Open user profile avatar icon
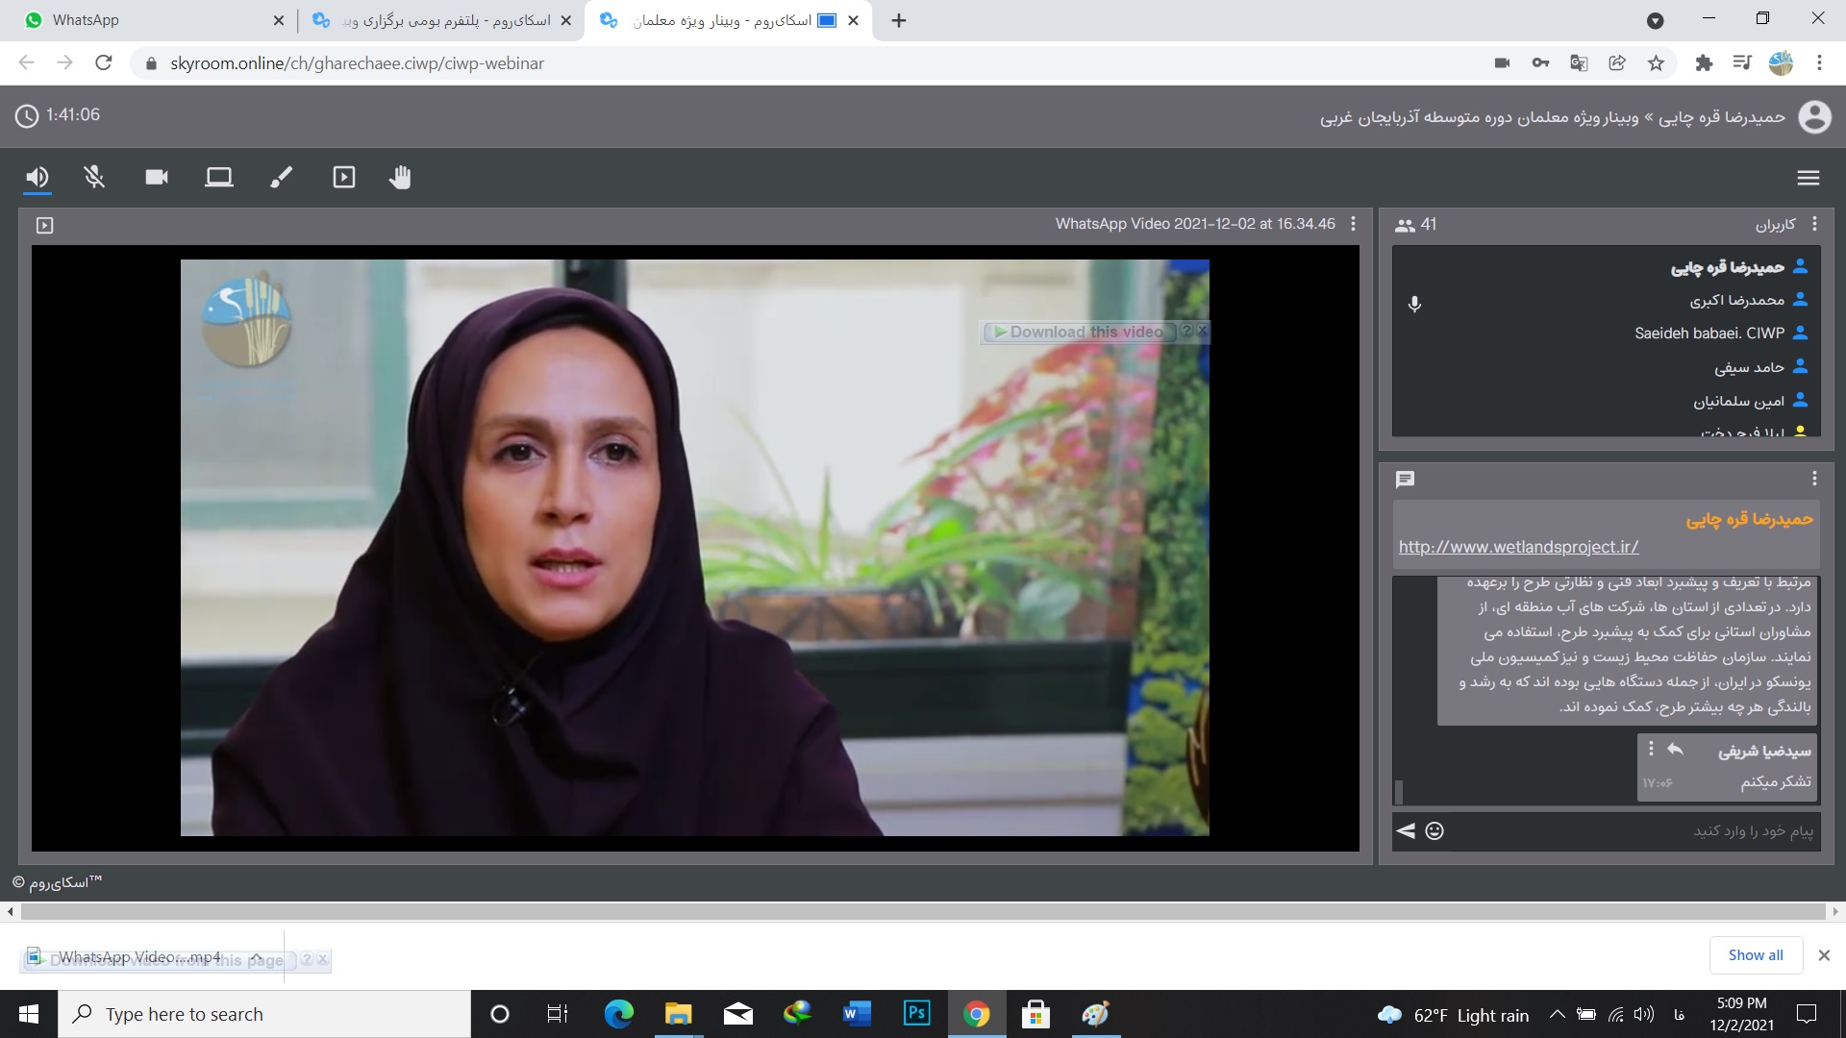This screenshot has width=1846, height=1038. click(1814, 116)
